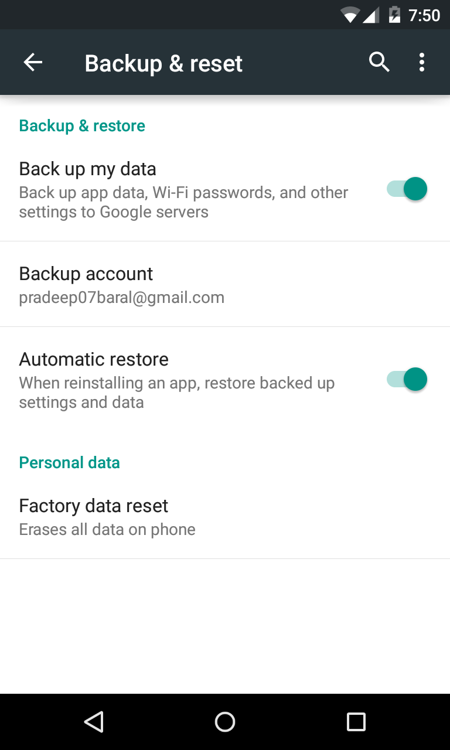Tap the battery charging status icon

click(x=395, y=15)
